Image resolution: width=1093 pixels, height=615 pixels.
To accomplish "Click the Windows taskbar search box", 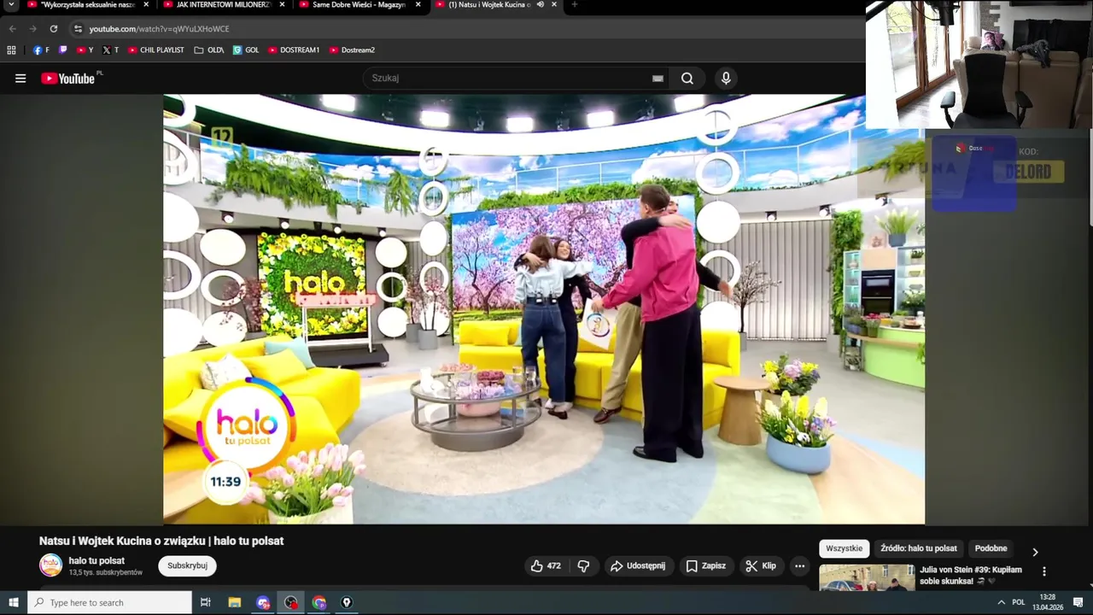I will pyautogui.click(x=111, y=602).
